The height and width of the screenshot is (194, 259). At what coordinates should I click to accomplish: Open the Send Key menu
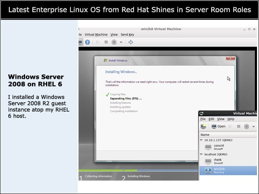click(127, 34)
